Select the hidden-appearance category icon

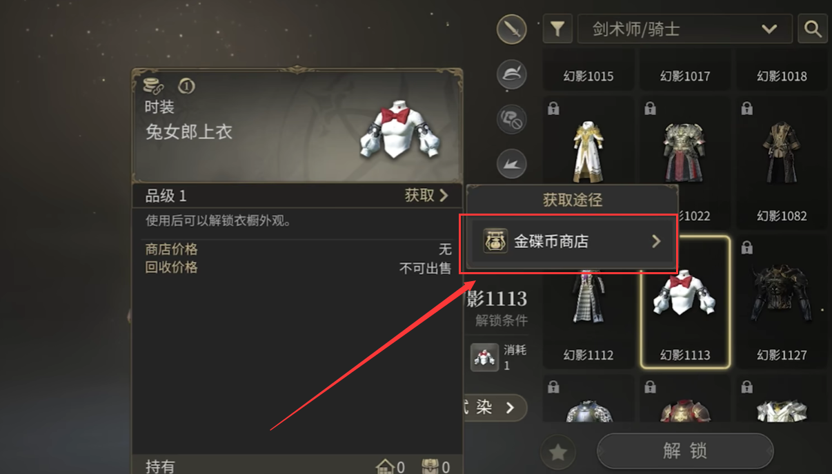click(x=511, y=119)
